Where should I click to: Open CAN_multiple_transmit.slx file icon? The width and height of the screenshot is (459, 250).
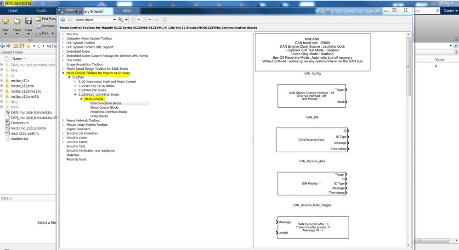click(8, 112)
